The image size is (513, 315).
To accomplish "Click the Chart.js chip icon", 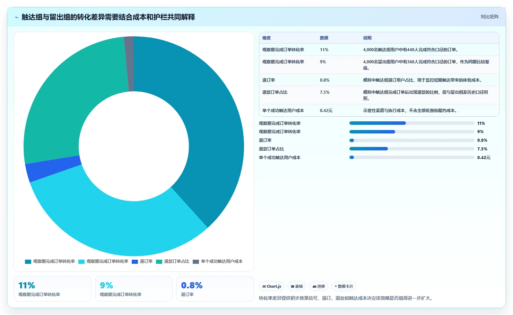I will coord(264,286).
